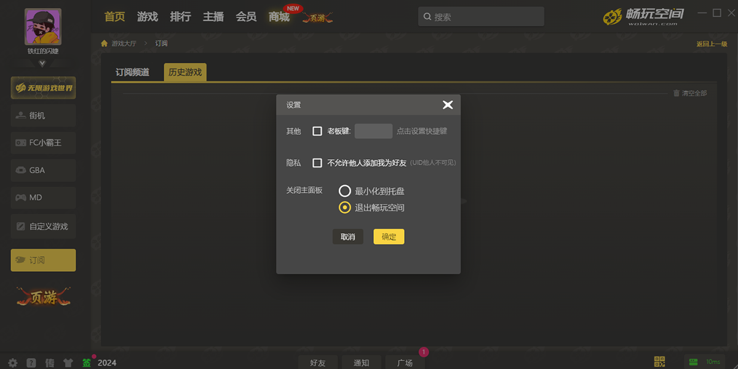Open the help question-mark icon
Viewport: 738px width, 369px height.
pyautogui.click(x=31, y=363)
